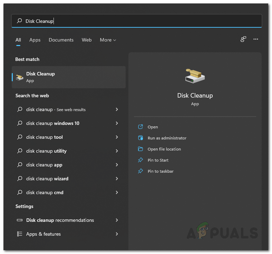This screenshot has height=254, width=272.
Task: Open the three-dot options menu
Action: [x=255, y=39]
